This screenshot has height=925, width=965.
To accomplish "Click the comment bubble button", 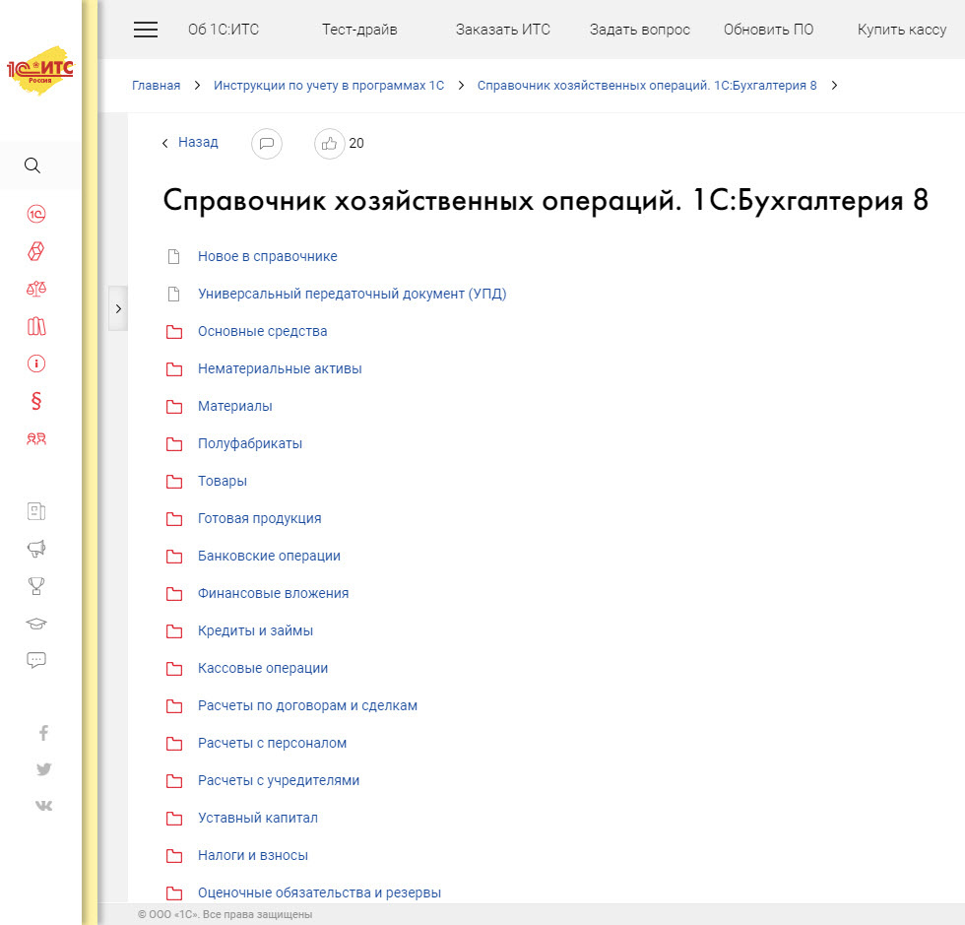I will click(267, 144).
